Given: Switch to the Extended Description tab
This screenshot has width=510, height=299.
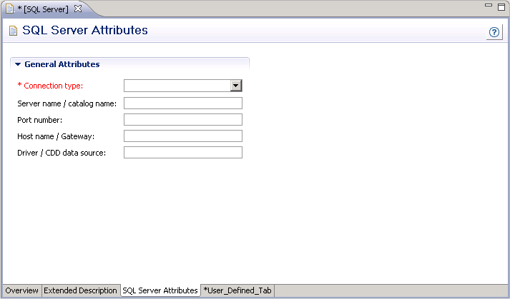Looking at the screenshot, I should click(x=80, y=290).
